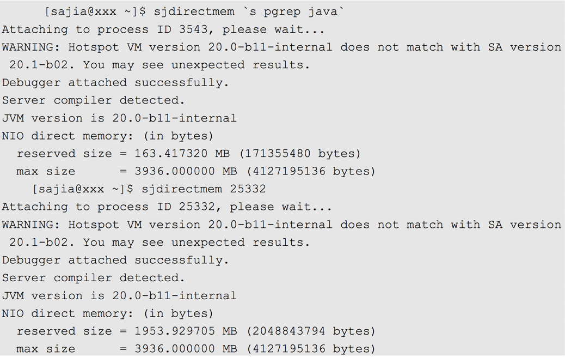Click the second 'Server compiler detected.' line
The height and width of the screenshot is (357, 565).
[94, 278]
